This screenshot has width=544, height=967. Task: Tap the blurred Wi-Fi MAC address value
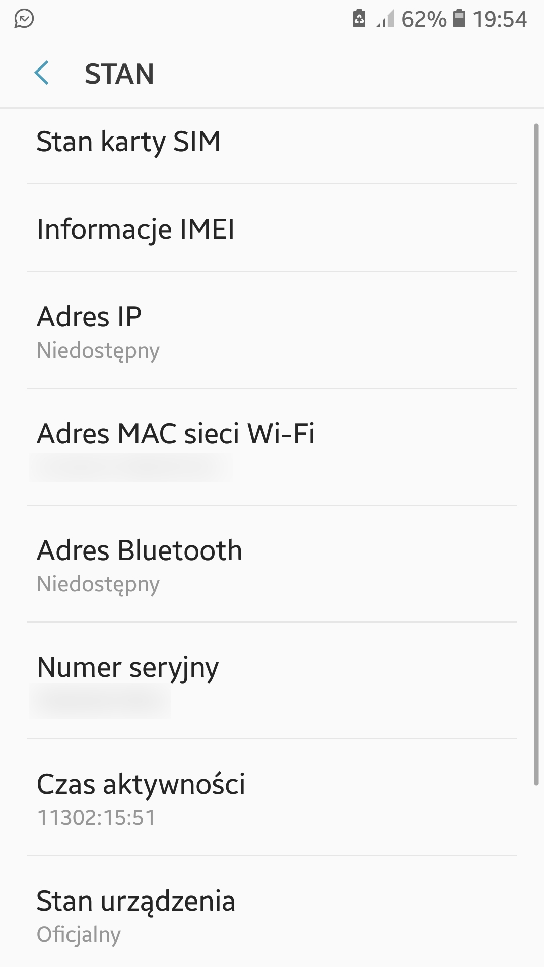point(130,468)
